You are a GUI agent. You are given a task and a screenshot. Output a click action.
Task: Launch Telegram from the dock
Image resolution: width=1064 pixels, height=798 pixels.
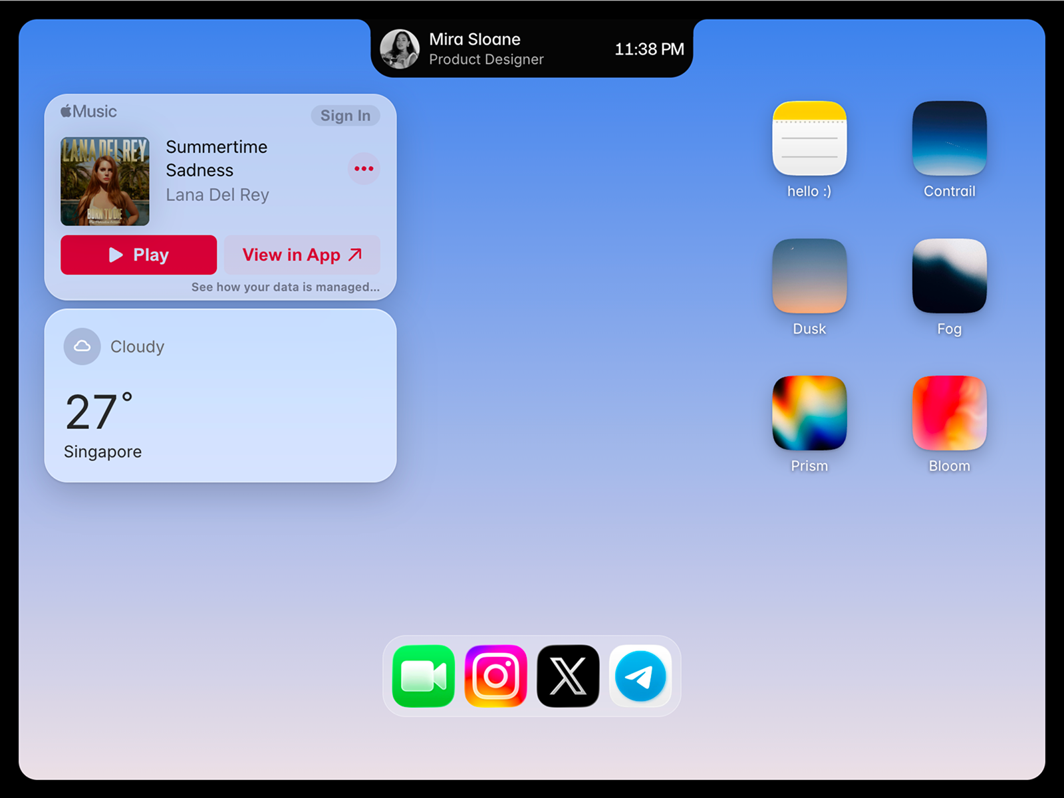pos(640,676)
